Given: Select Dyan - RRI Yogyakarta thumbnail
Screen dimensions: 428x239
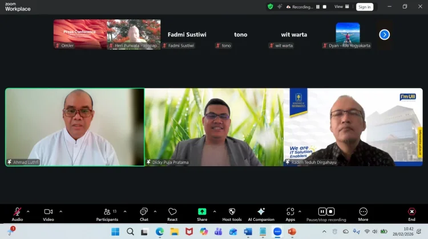Looking at the screenshot, I should 348,34.
